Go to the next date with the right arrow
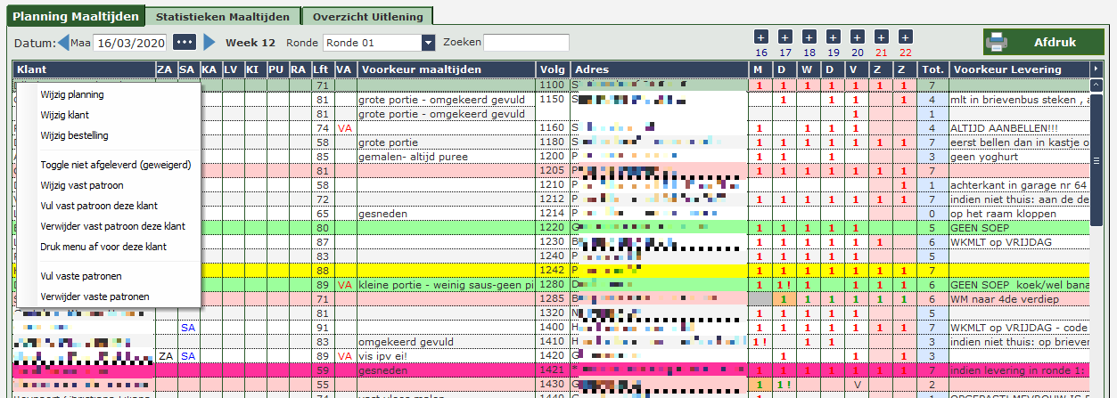This screenshot has width=1117, height=398. click(209, 42)
